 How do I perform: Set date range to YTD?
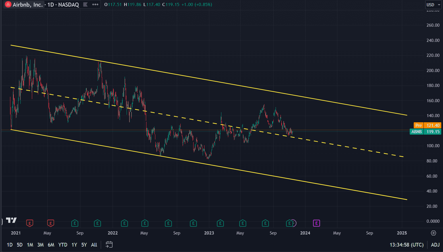tap(63, 245)
